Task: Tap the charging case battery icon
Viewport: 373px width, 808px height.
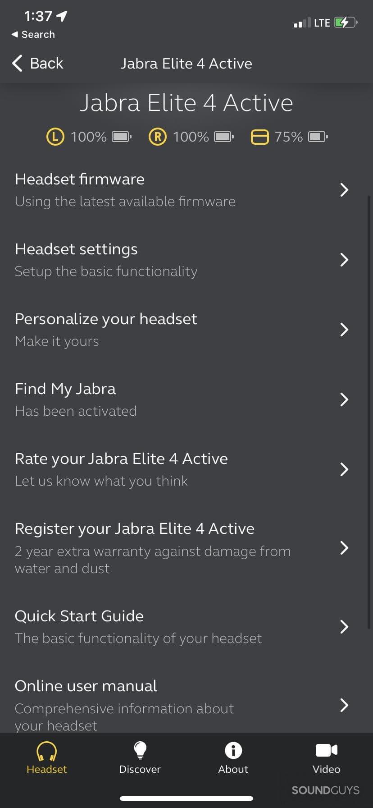Action: point(318,137)
